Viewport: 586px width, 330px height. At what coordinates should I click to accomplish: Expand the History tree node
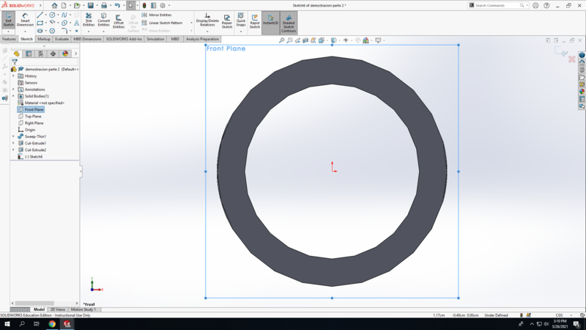(x=13, y=76)
